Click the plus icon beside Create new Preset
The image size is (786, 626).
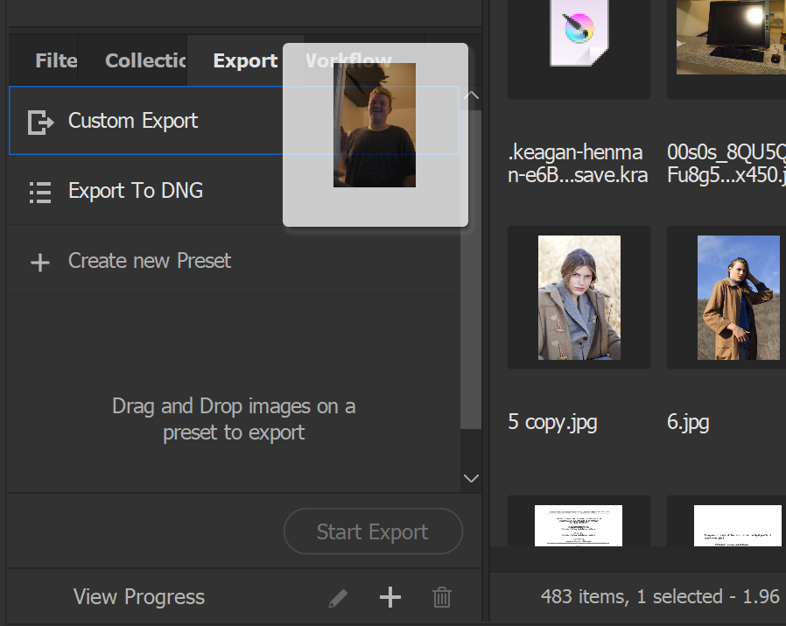click(x=40, y=260)
